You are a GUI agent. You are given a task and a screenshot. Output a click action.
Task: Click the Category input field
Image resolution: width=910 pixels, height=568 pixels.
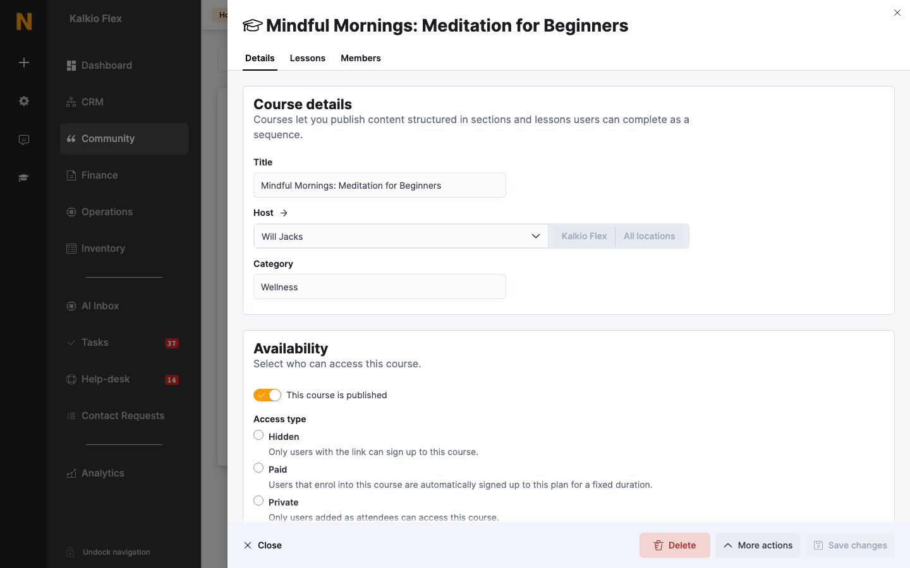[x=380, y=287]
